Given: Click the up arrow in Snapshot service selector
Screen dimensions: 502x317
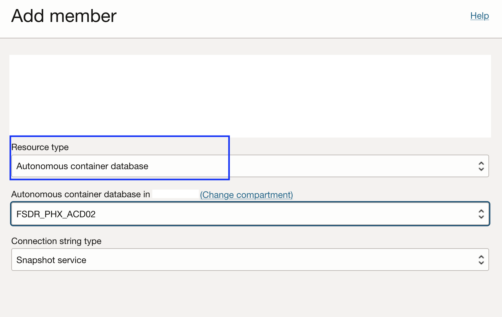Looking at the screenshot, I should pyautogui.click(x=481, y=257).
